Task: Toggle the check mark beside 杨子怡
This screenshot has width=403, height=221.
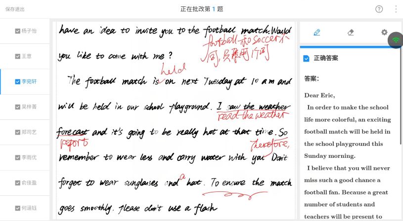Action: pyautogui.click(x=17, y=31)
